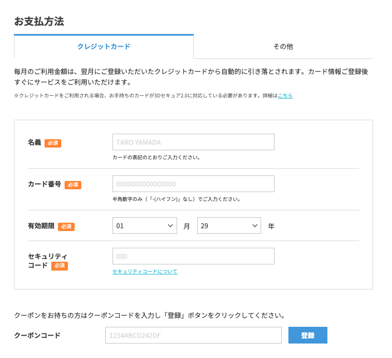
Task: Expand the expiry month dropdown showing 01
Action: point(145,225)
